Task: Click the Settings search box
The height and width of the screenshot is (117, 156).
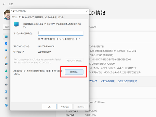Action: [x=6, y=27]
